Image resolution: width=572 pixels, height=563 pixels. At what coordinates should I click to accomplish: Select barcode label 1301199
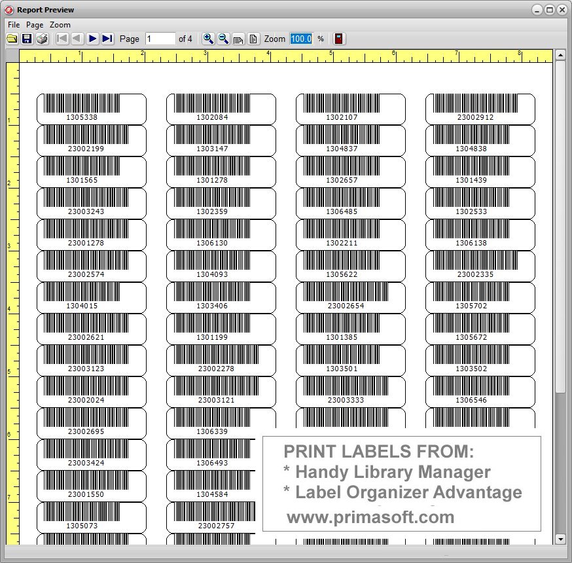coord(221,329)
